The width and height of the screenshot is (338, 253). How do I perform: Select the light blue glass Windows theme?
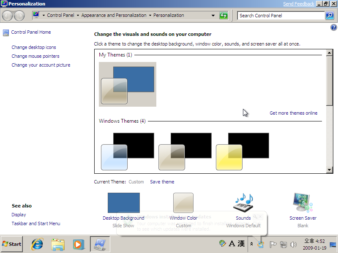(128, 151)
